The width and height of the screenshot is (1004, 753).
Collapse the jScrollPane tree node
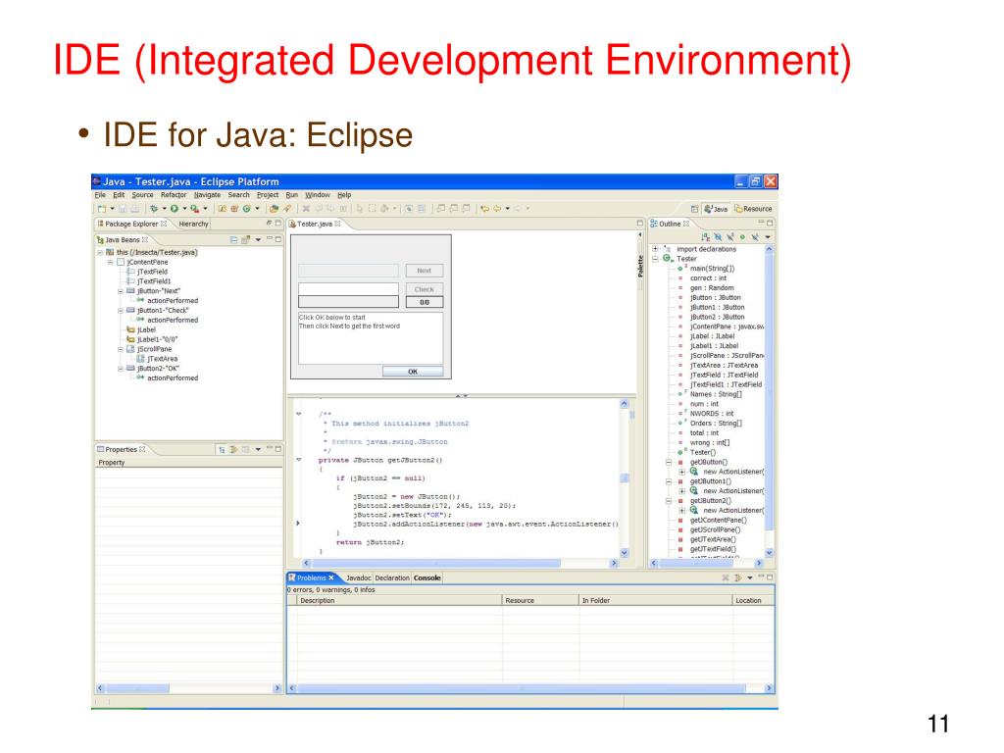121,350
